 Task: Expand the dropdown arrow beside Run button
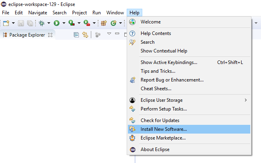[63, 23]
